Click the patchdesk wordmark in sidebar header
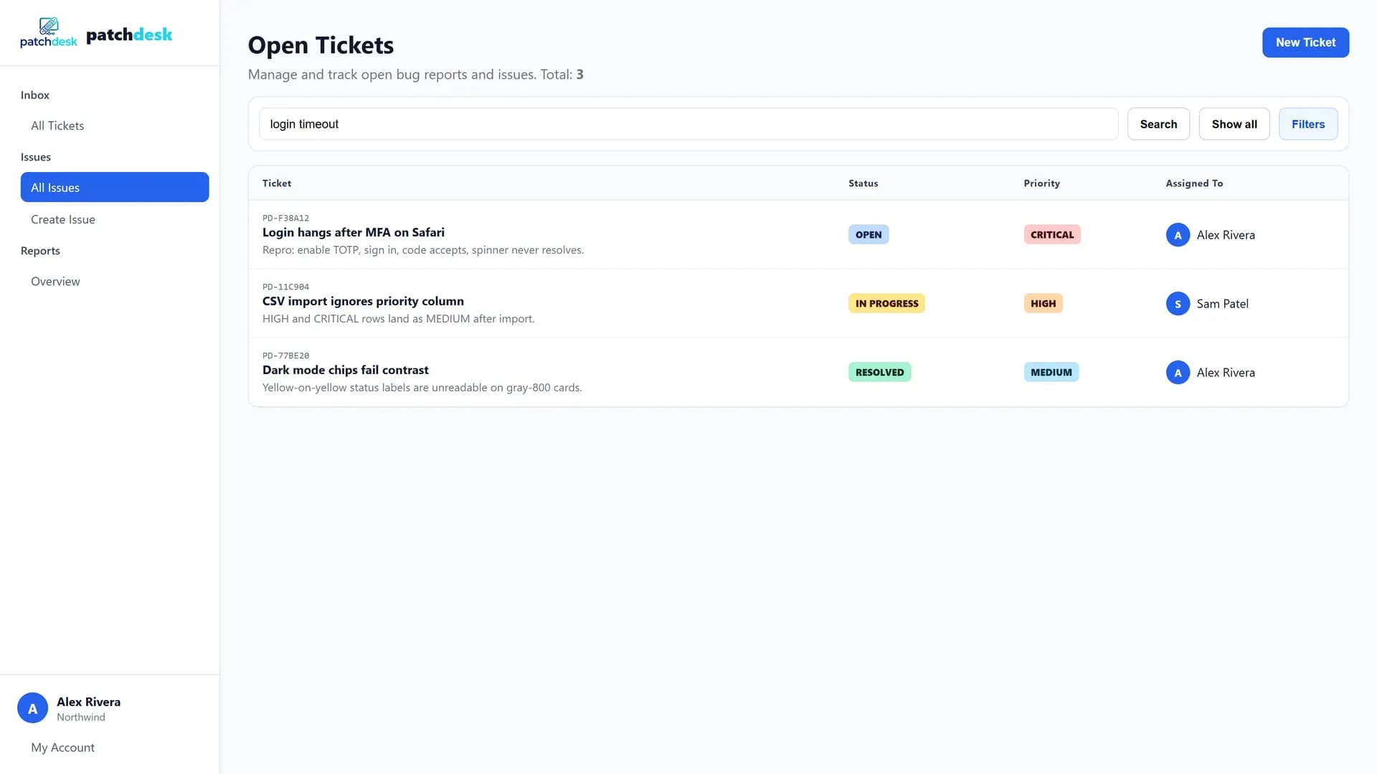This screenshot has height=774, width=1377. point(129,34)
